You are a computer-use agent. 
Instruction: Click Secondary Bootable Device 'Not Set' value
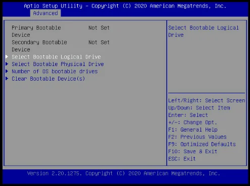coord(99,42)
